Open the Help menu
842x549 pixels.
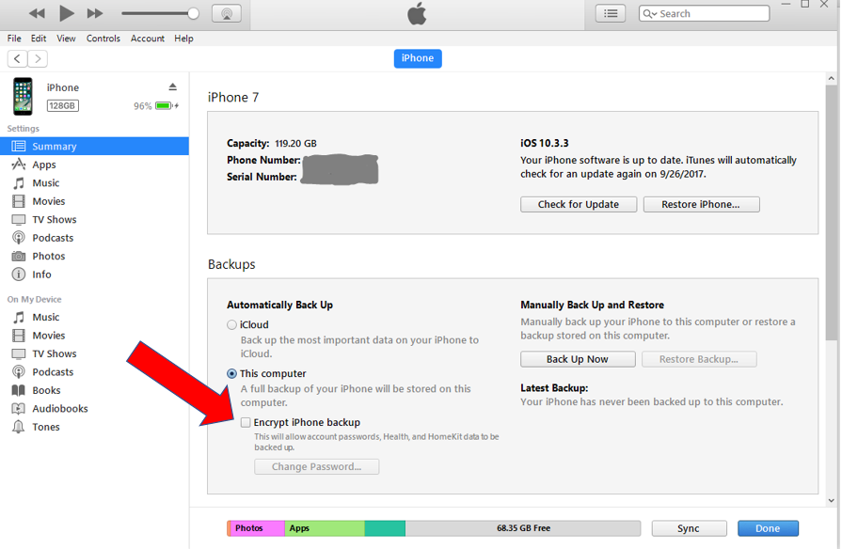tap(183, 39)
